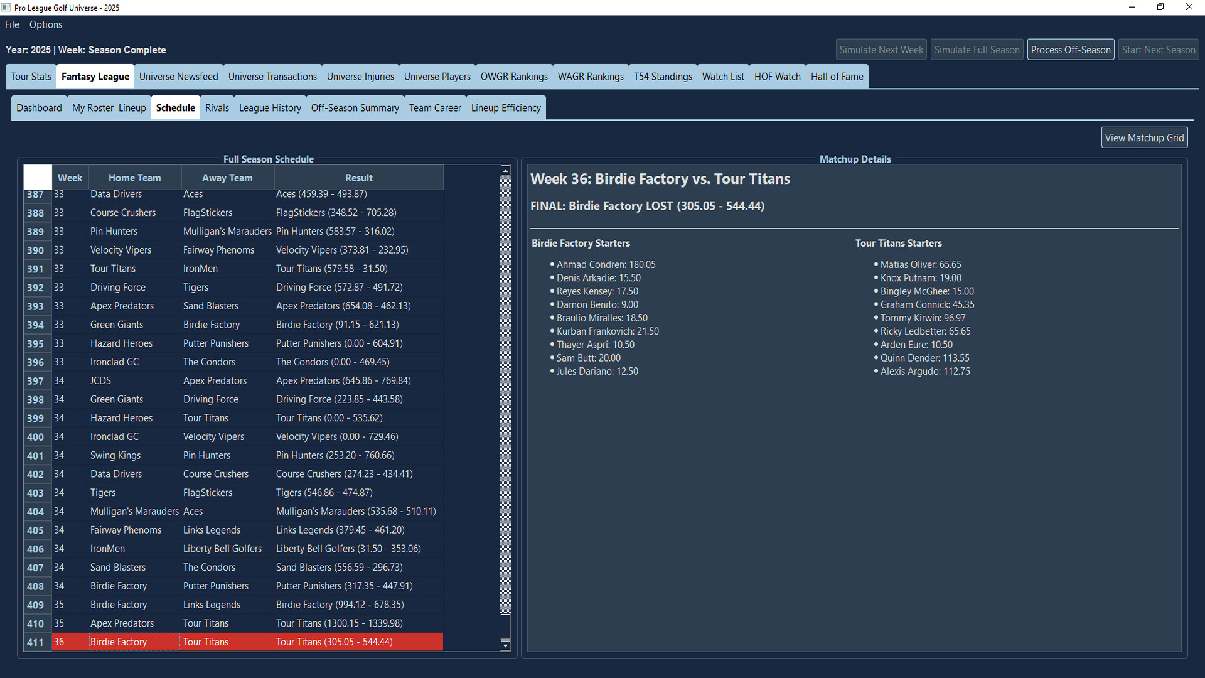Viewport: 1205px width, 678px height.
Task: Open the My Roster subtab
Action: pyautogui.click(x=92, y=107)
